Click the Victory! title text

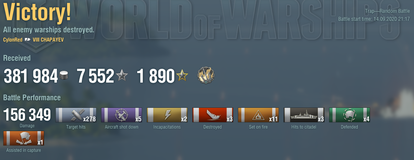click(37, 12)
